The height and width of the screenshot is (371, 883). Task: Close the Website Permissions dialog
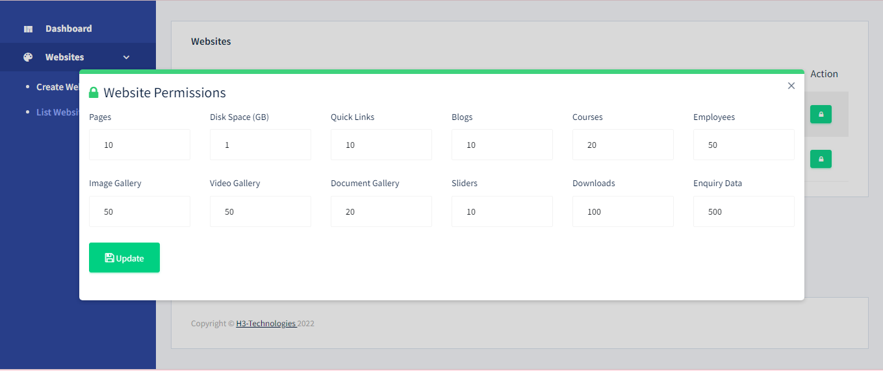[791, 86]
